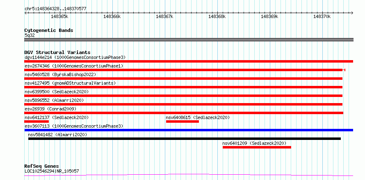Select the red bar under esv26939
This screenshot has width=365, height=180.
coord(184,113)
